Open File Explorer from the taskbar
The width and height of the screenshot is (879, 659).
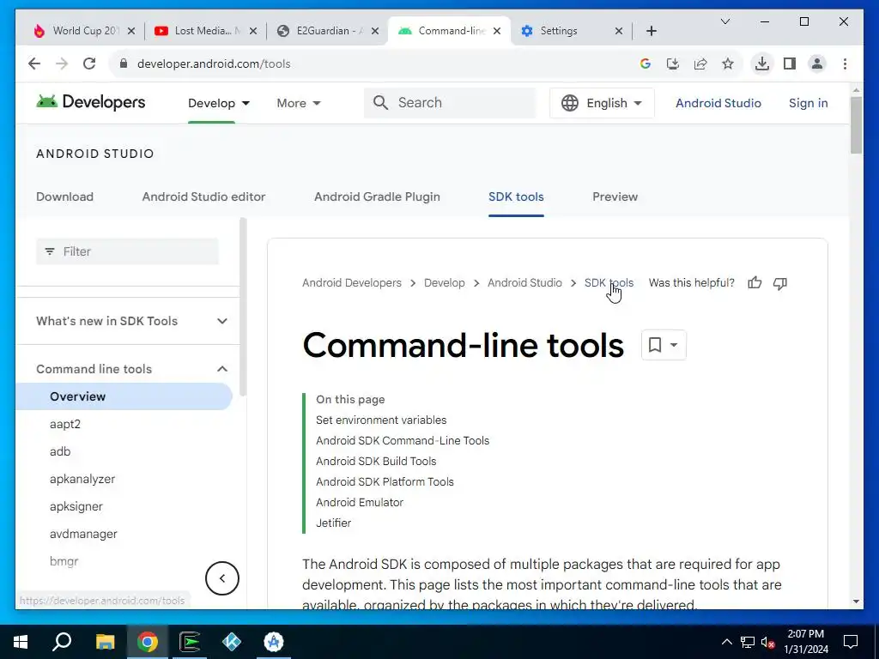[x=105, y=642]
